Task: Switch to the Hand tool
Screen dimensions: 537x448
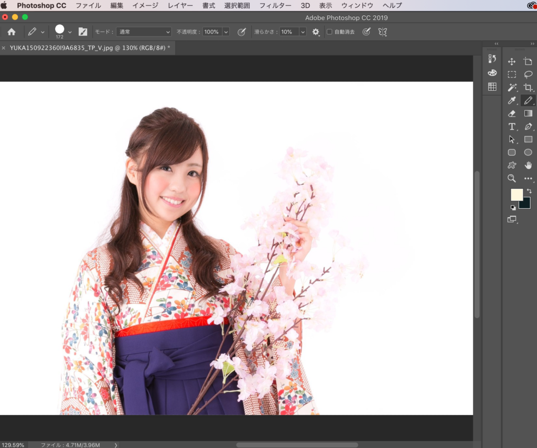Action: tap(528, 165)
